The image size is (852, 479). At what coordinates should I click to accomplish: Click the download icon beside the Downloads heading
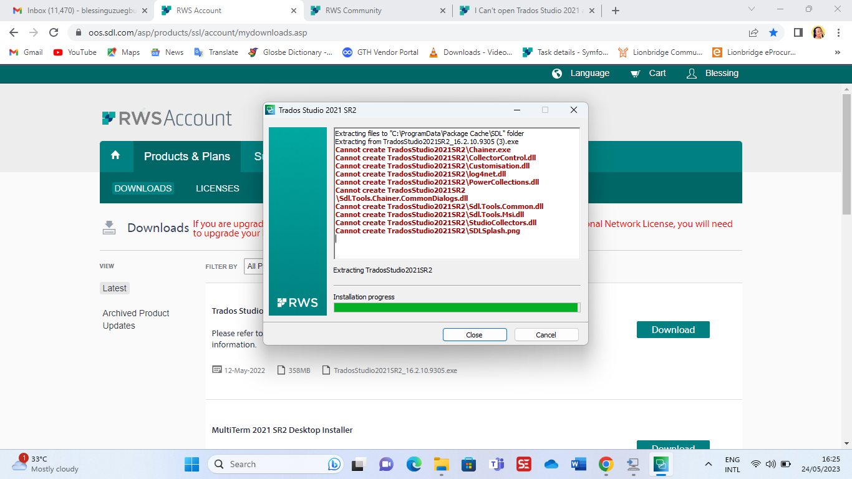click(109, 228)
